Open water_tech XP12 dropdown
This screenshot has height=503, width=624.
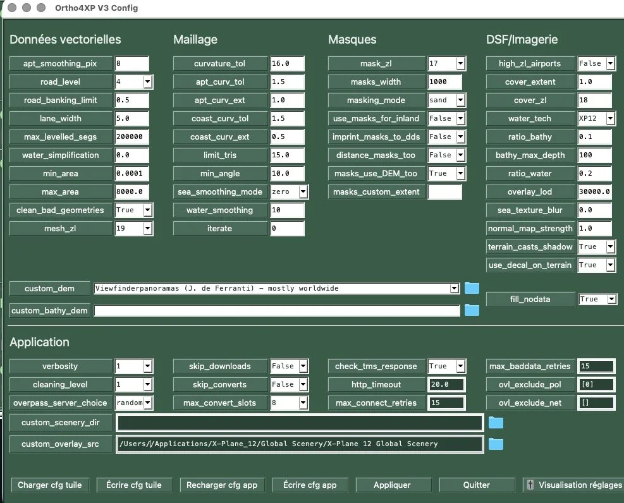pyautogui.click(x=611, y=118)
